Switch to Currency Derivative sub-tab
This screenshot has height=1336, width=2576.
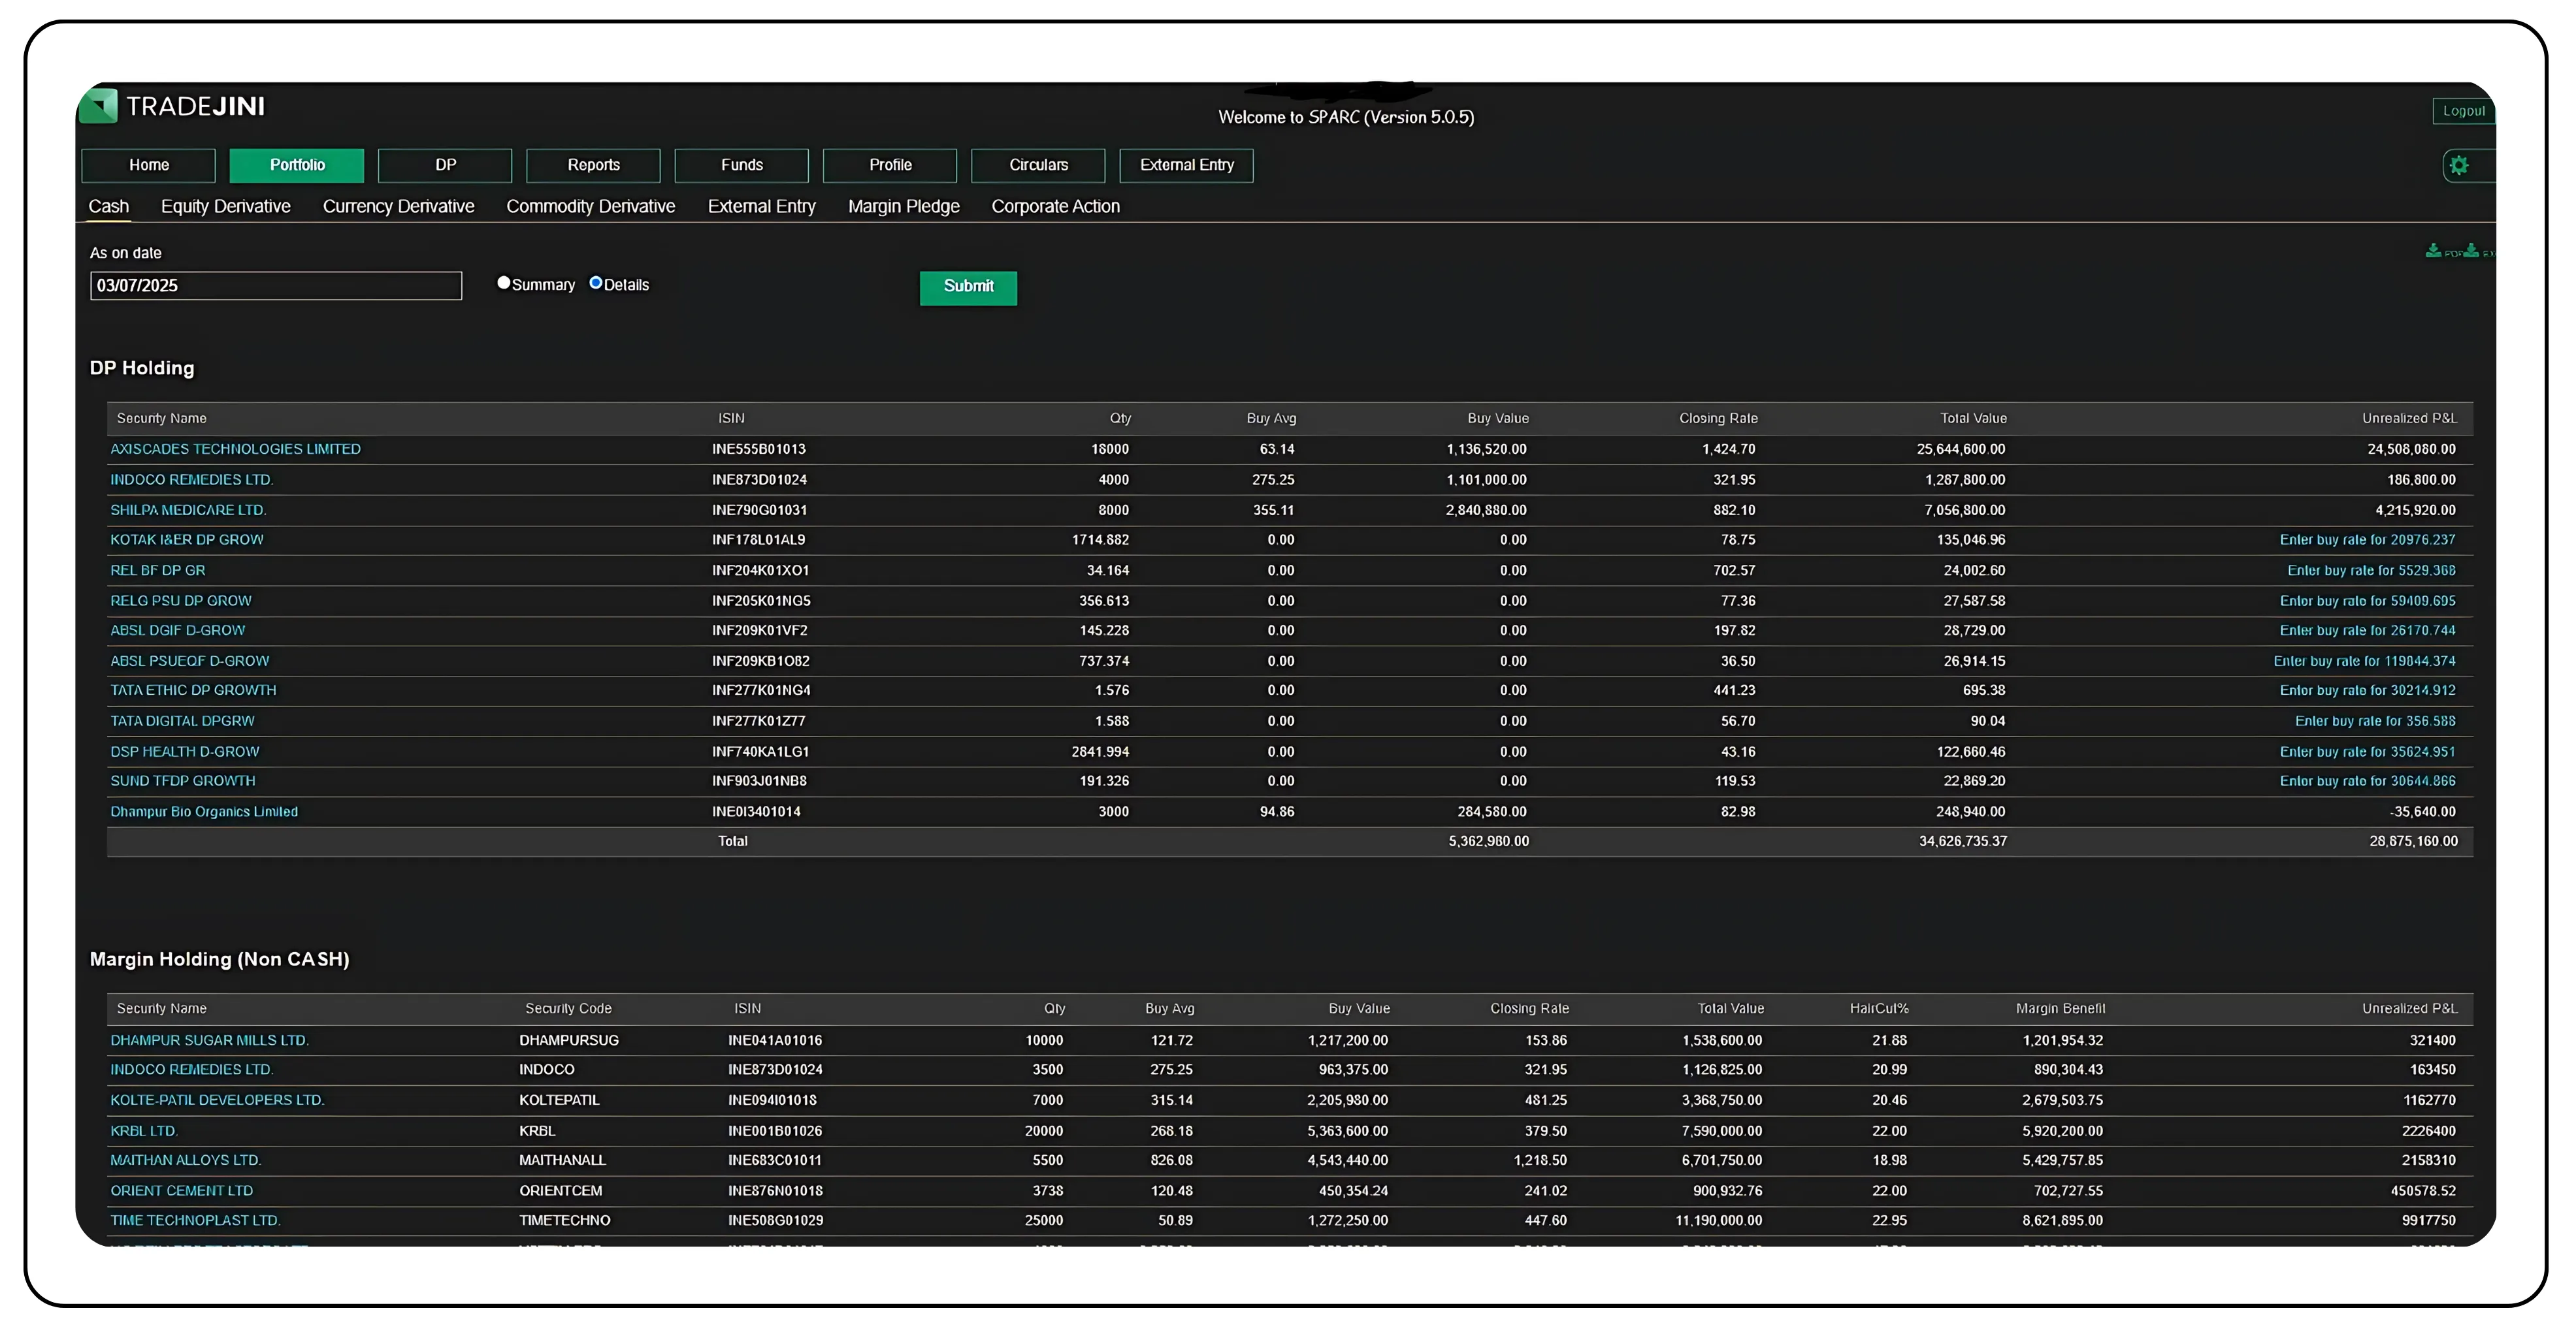click(398, 207)
